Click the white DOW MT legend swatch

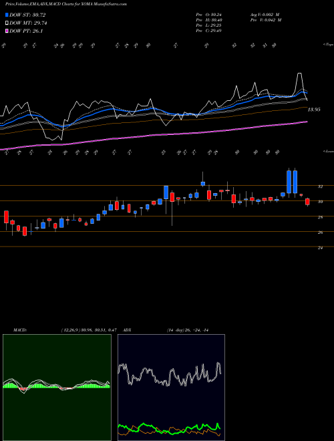click(x=7, y=23)
